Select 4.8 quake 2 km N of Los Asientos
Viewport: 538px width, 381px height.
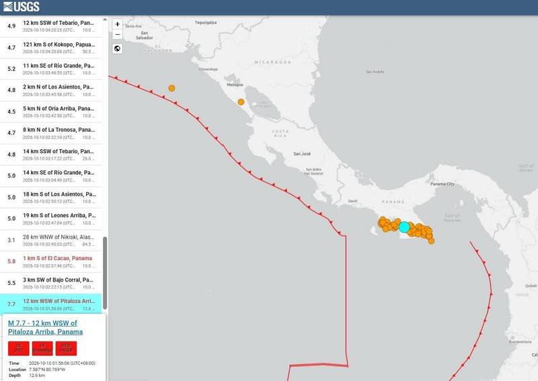51,90
